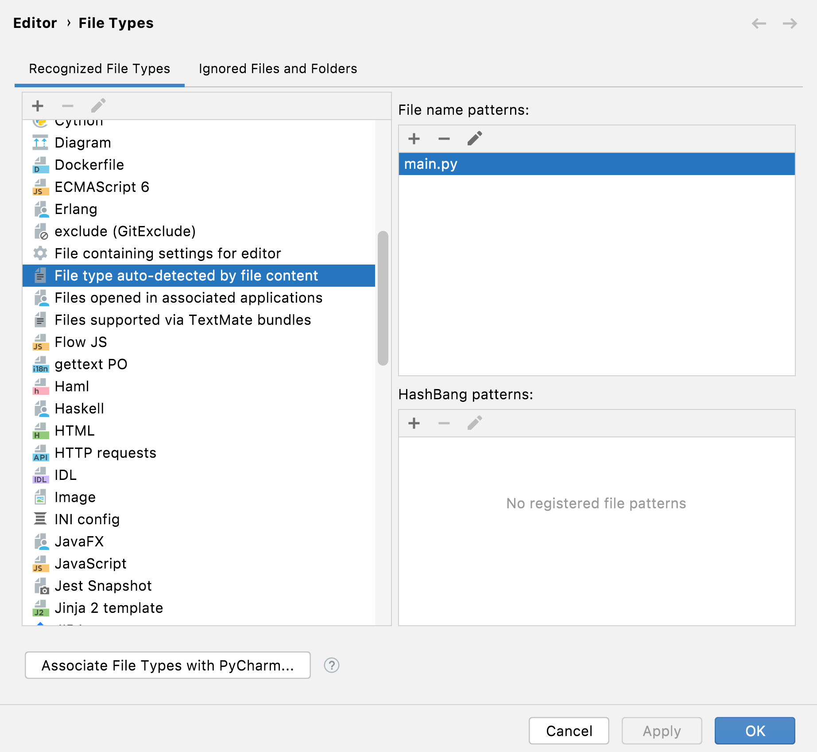The width and height of the screenshot is (817, 752).
Task: Navigate forward using the right arrow
Action: [790, 23]
